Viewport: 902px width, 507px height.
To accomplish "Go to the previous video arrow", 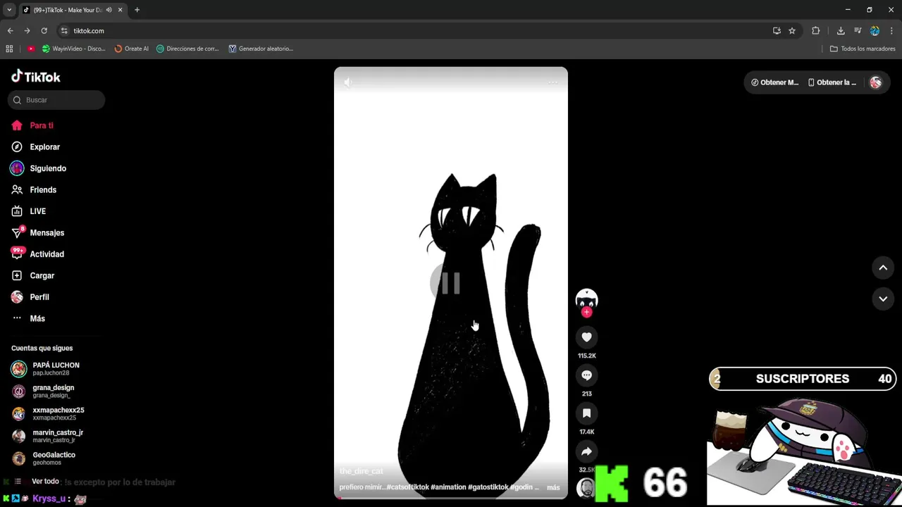I will (883, 268).
